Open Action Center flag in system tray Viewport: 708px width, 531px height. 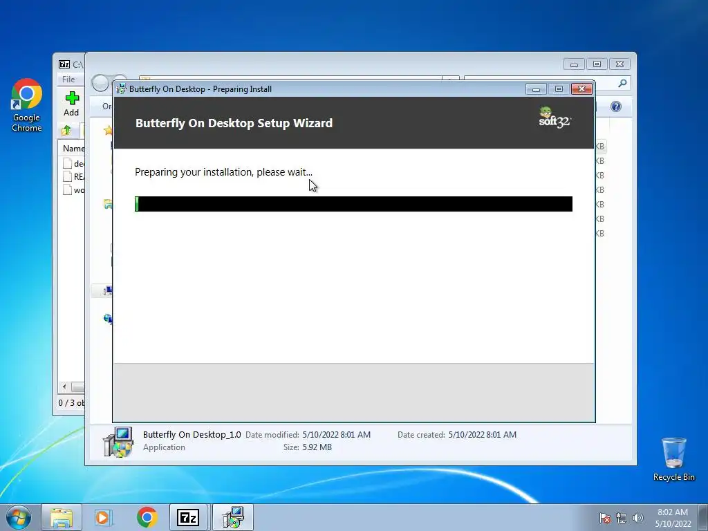tap(604, 518)
